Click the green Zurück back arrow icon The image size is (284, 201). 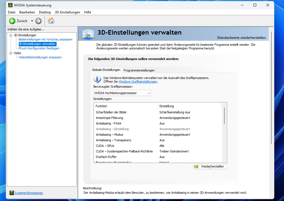coord(12,21)
